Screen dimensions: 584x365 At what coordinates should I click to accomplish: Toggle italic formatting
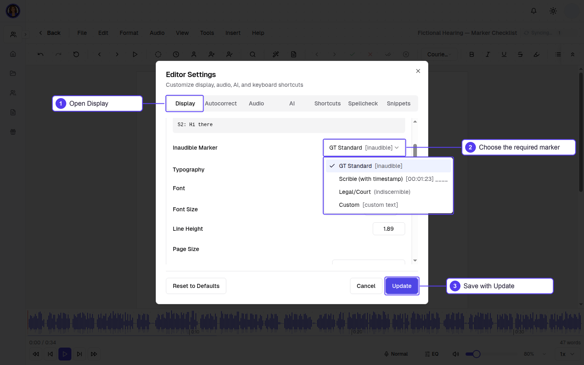point(488,54)
